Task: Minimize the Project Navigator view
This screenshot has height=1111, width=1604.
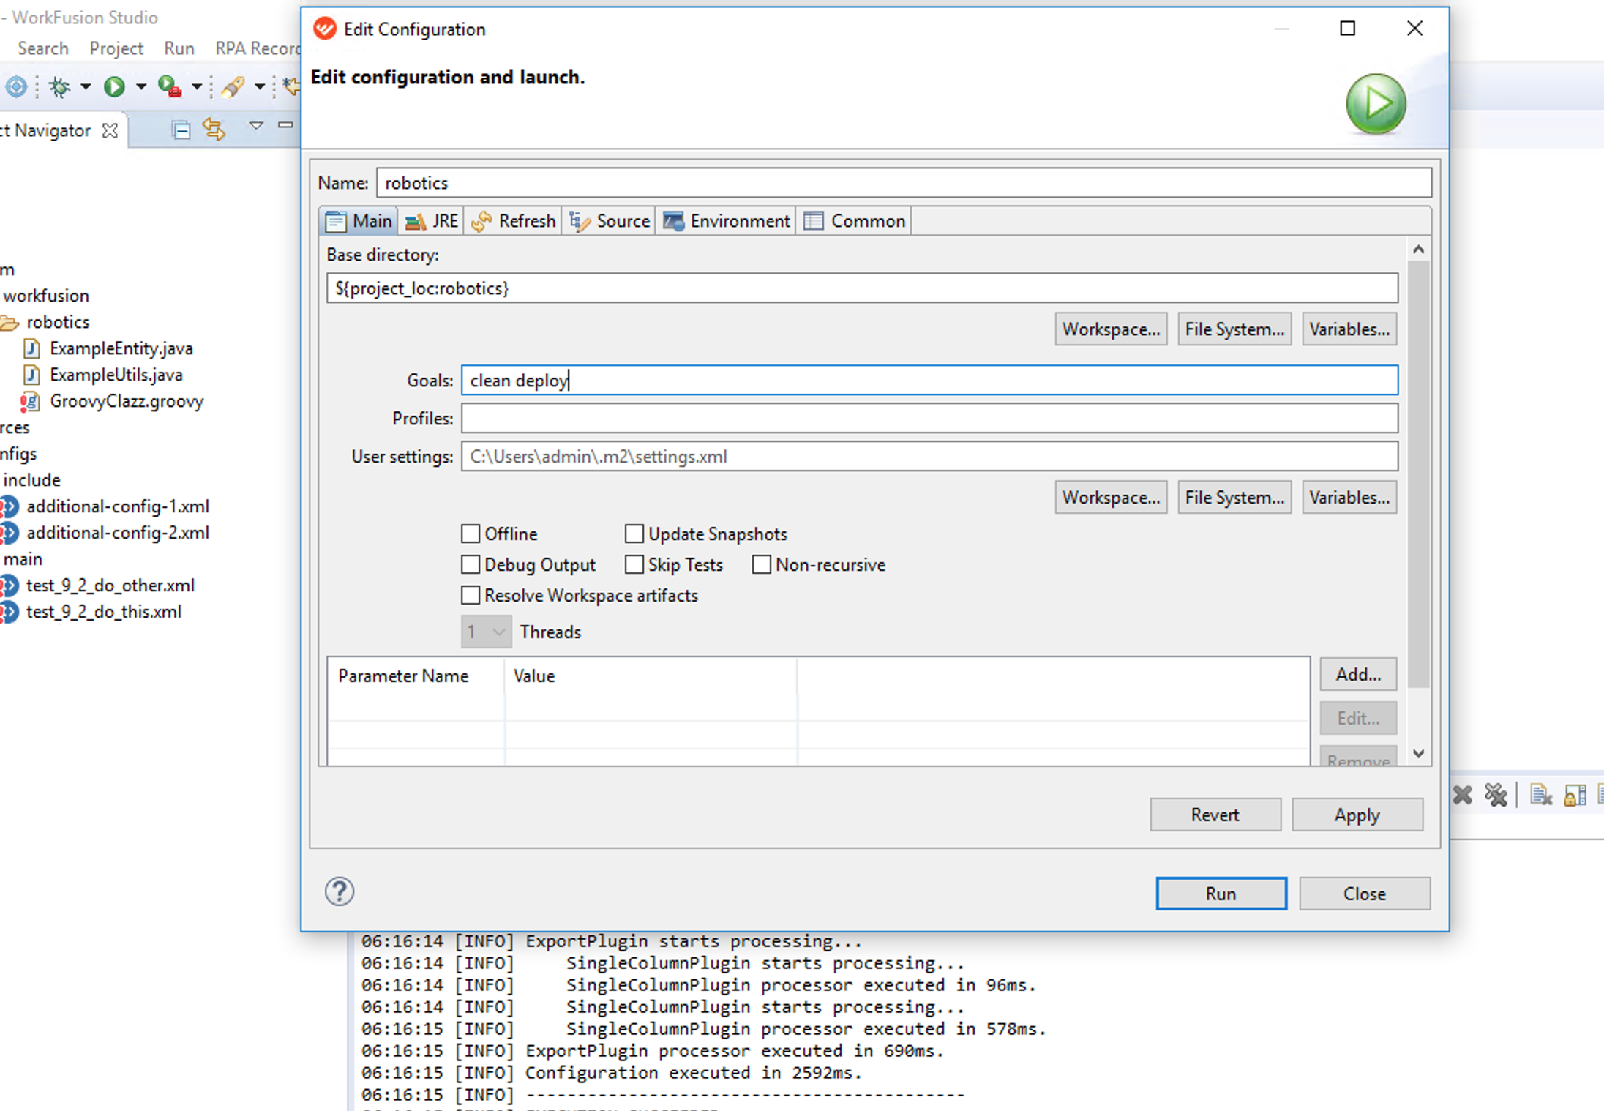Action: [x=286, y=125]
